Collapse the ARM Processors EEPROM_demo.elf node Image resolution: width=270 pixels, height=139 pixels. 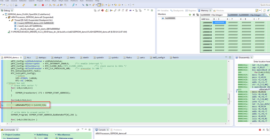6,17
